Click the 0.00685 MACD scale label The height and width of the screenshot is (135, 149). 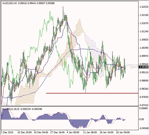[x=144, y=108]
